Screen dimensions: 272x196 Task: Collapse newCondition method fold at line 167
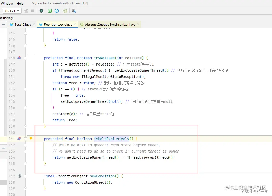coord(26,176)
